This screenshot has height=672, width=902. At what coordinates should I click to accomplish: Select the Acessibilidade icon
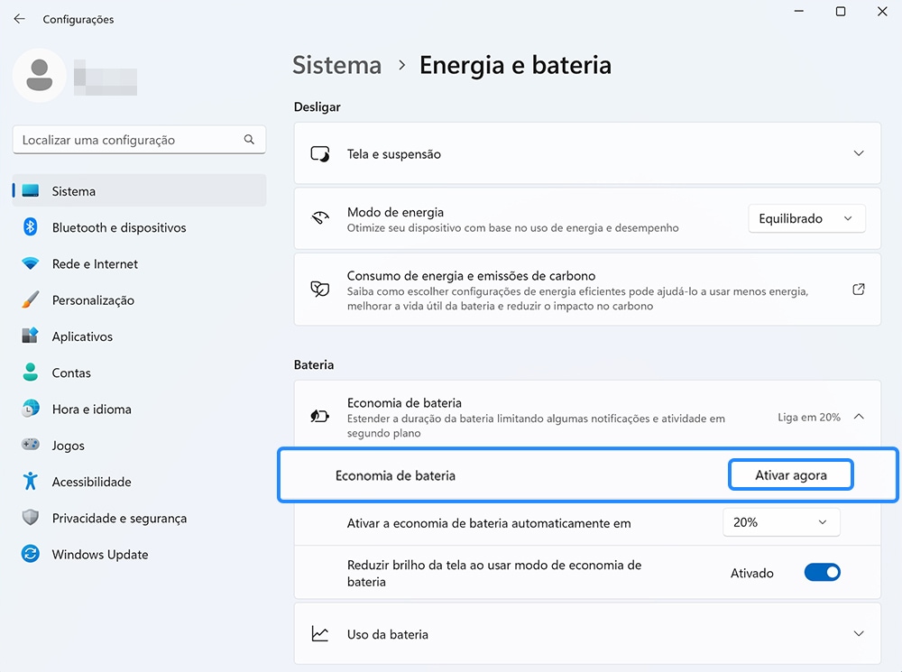click(x=30, y=481)
